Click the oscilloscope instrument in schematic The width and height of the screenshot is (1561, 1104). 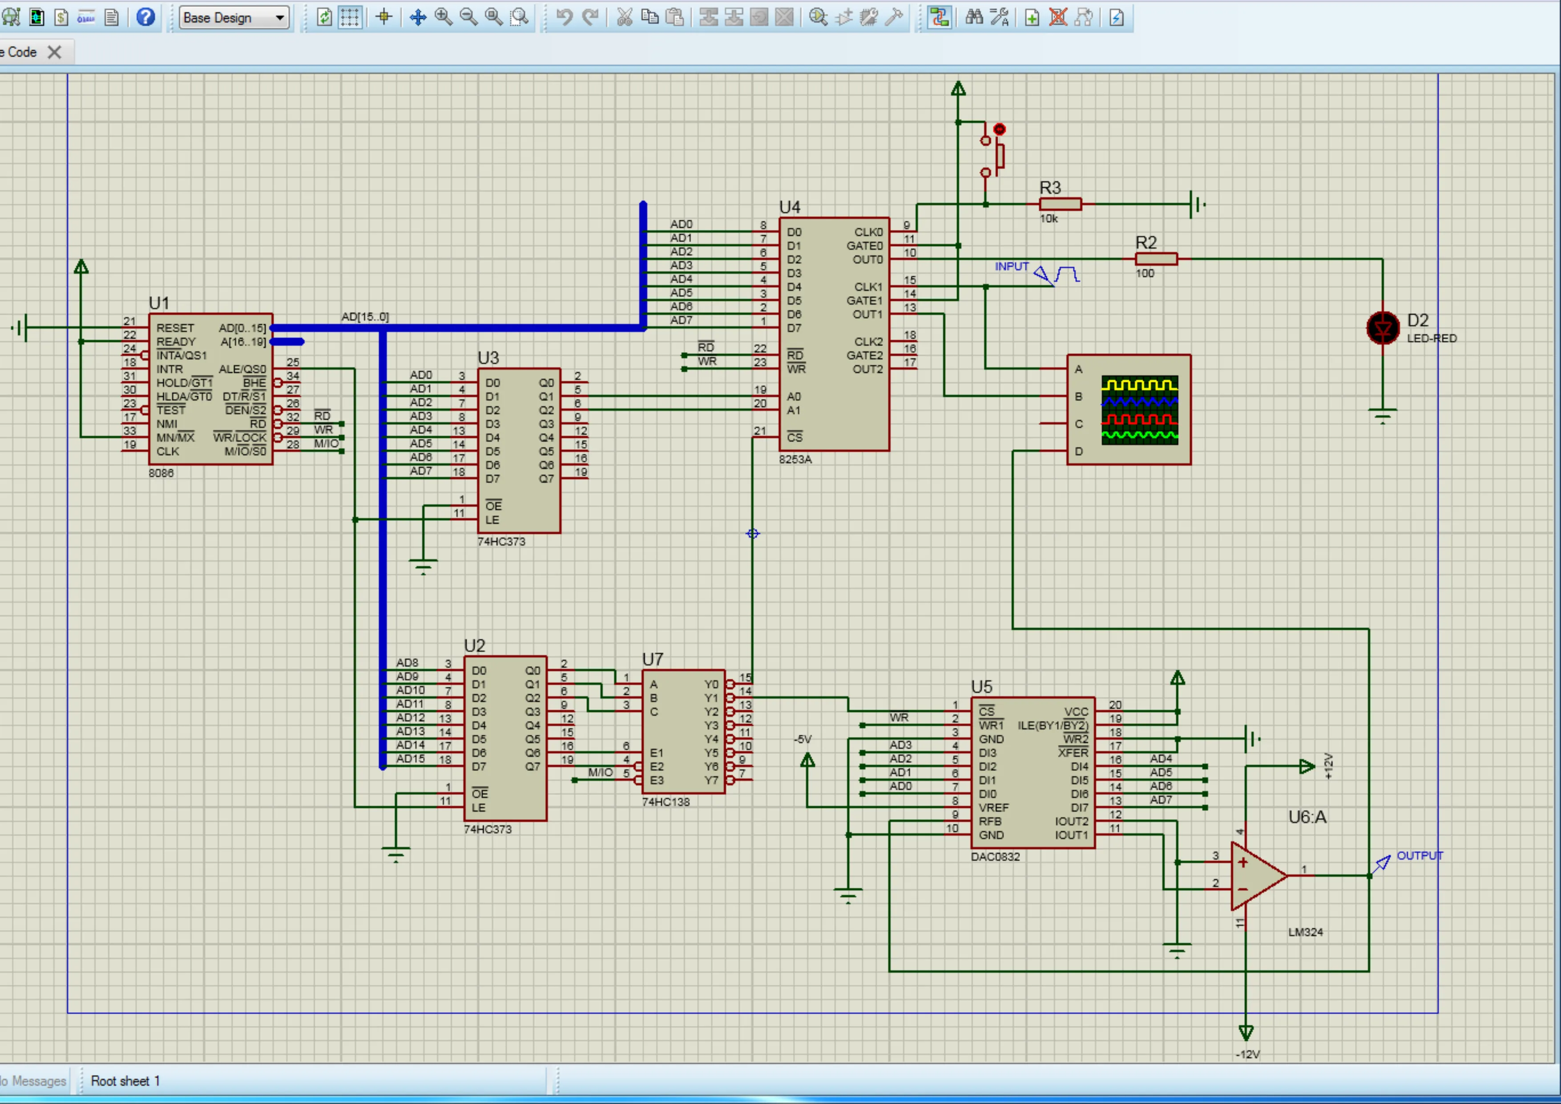click(x=1129, y=410)
